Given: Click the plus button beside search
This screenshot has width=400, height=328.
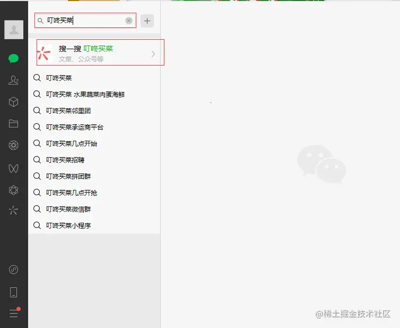Looking at the screenshot, I should [147, 21].
